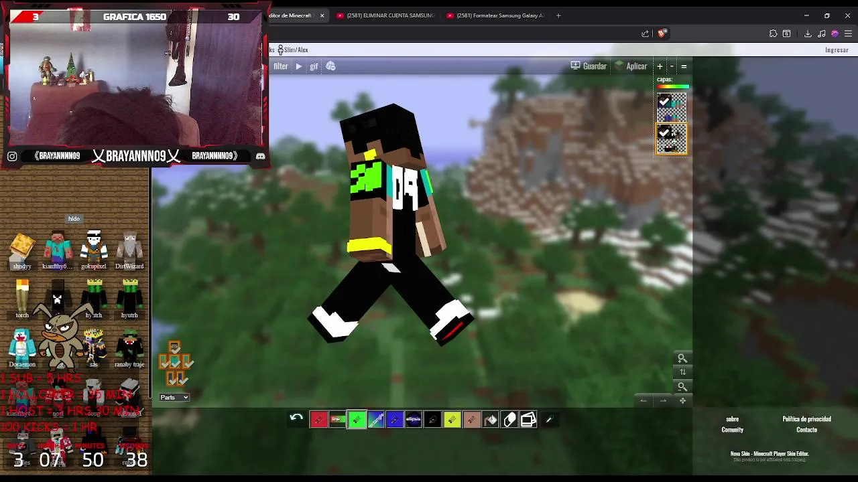
Task: Click the left arrow near view controls
Action: click(x=643, y=401)
